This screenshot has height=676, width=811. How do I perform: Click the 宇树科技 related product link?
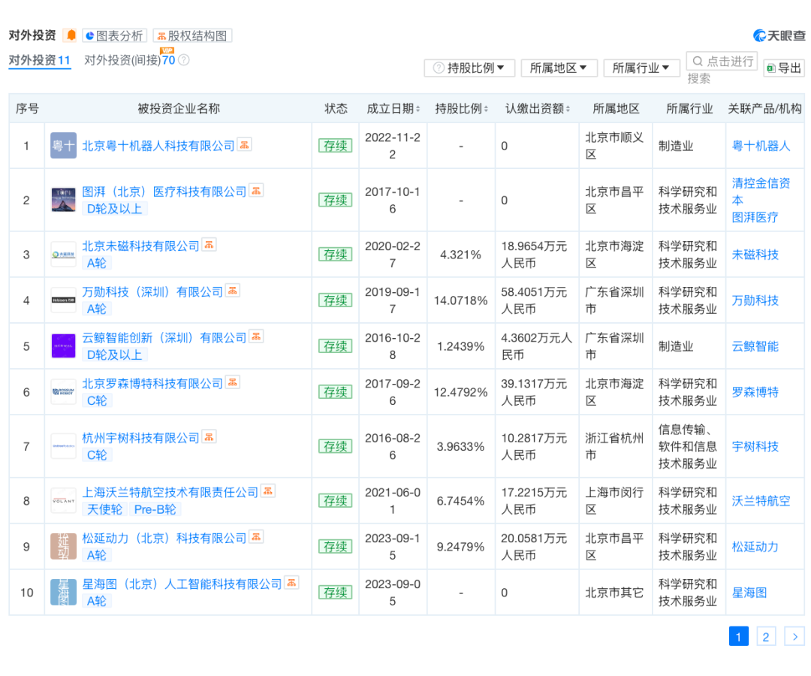(754, 446)
